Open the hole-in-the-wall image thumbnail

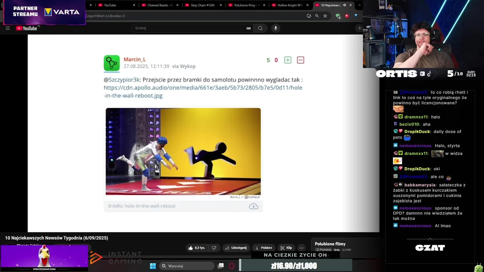(183, 151)
